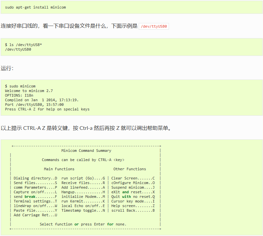The width and height of the screenshot is (263, 236).
Task: Click the 'Add Carriage Ret...U' entry
Action: [36, 215]
